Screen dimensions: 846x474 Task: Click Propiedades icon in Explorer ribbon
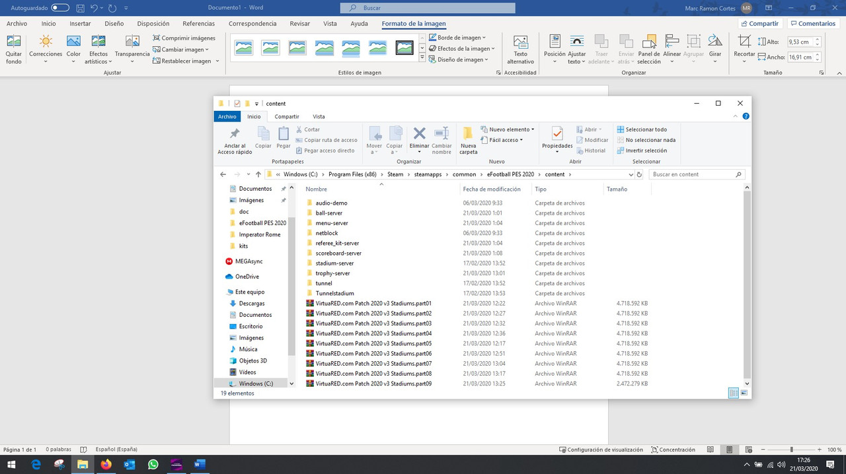point(557,141)
